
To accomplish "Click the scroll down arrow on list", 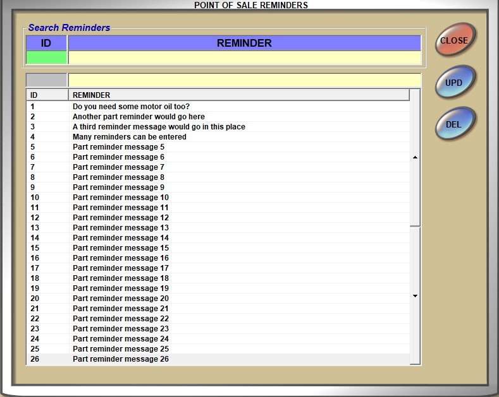I will [415, 296].
